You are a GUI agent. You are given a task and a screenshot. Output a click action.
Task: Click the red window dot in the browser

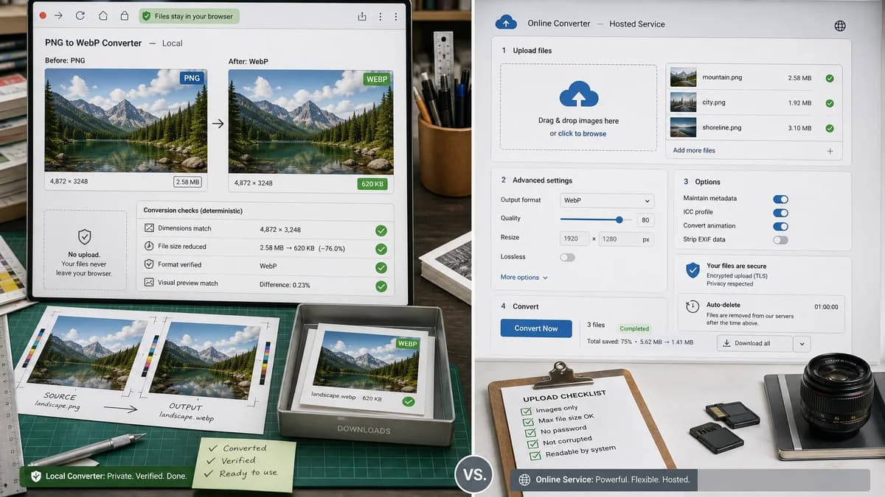click(42, 15)
